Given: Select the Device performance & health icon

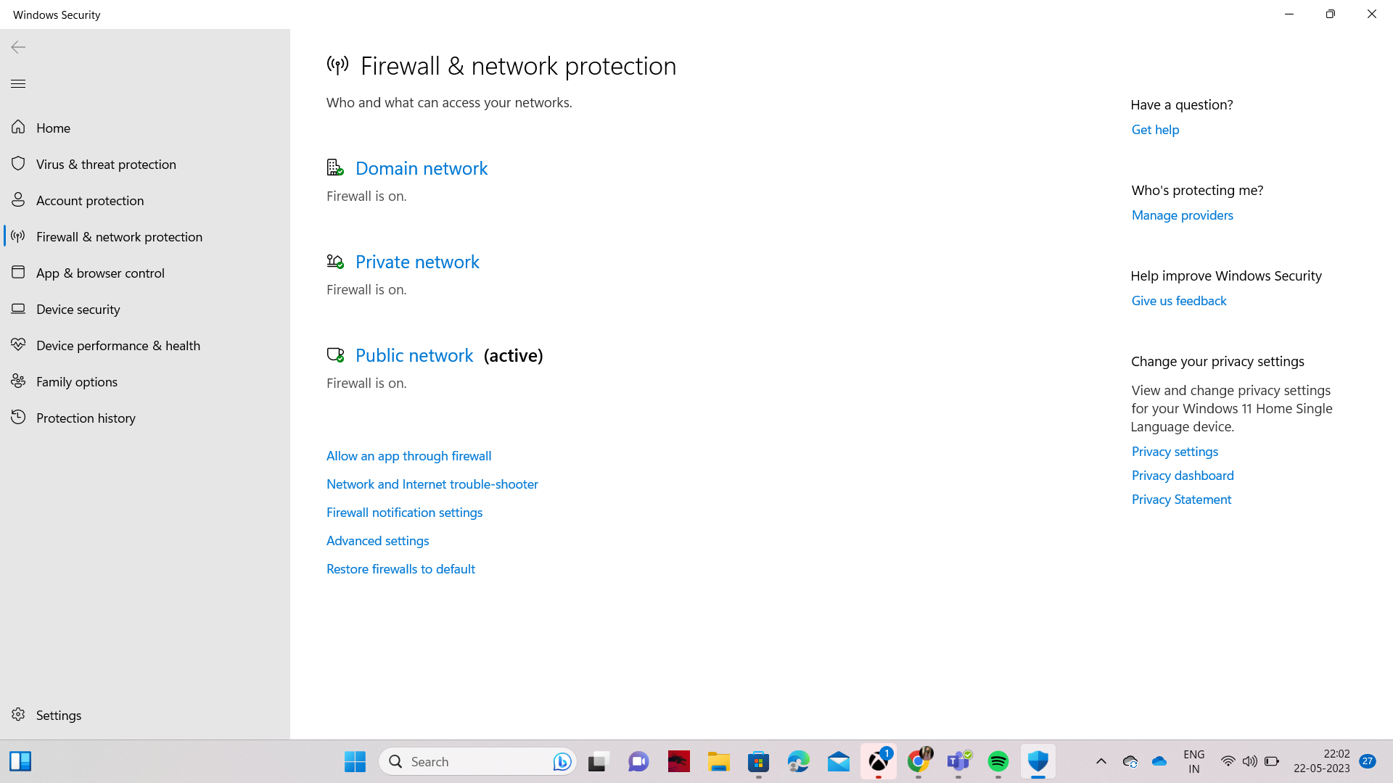Looking at the screenshot, I should click(18, 345).
